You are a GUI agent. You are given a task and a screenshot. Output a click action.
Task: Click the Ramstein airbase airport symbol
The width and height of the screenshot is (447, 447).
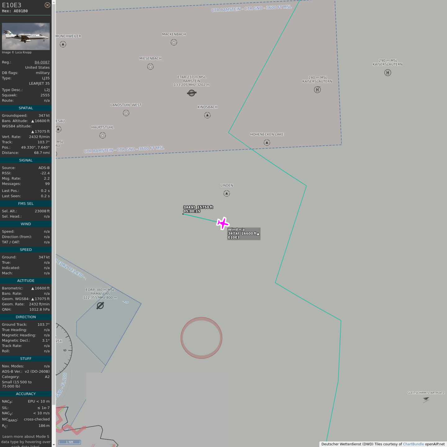192,93
